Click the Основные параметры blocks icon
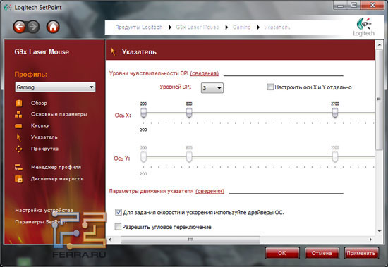The width and height of the screenshot is (388, 267). point(18,114)
